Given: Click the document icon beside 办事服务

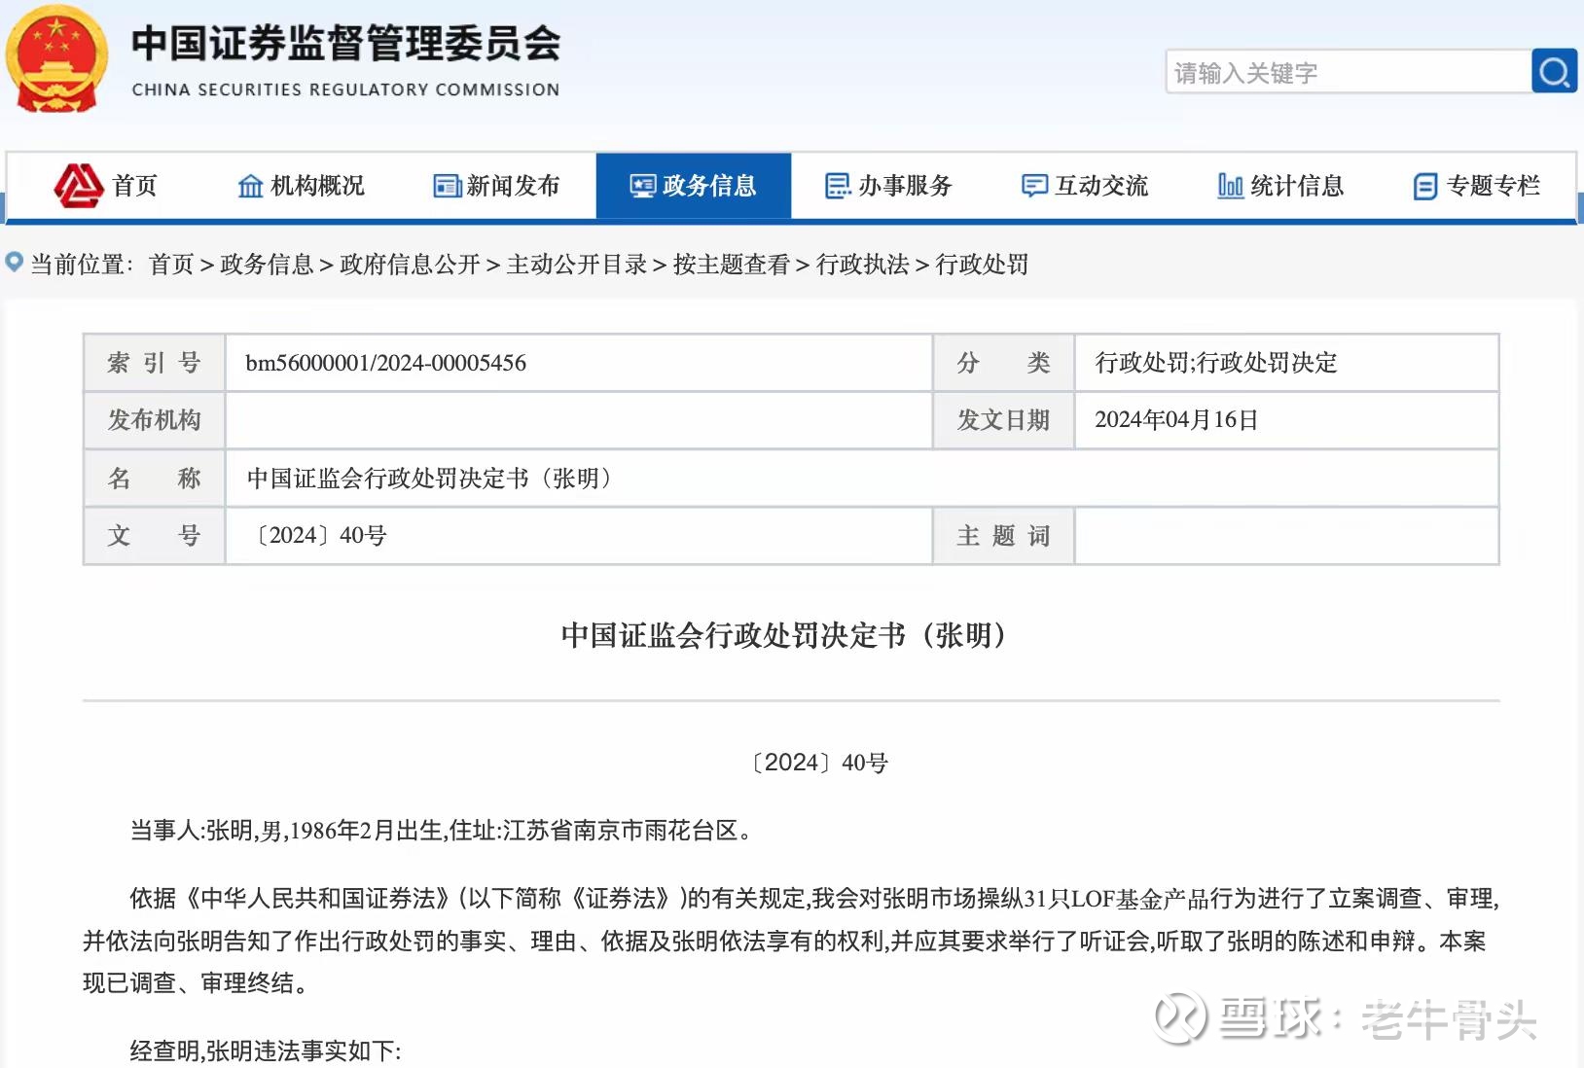Looking at the screenshot, I should point(836,186).
